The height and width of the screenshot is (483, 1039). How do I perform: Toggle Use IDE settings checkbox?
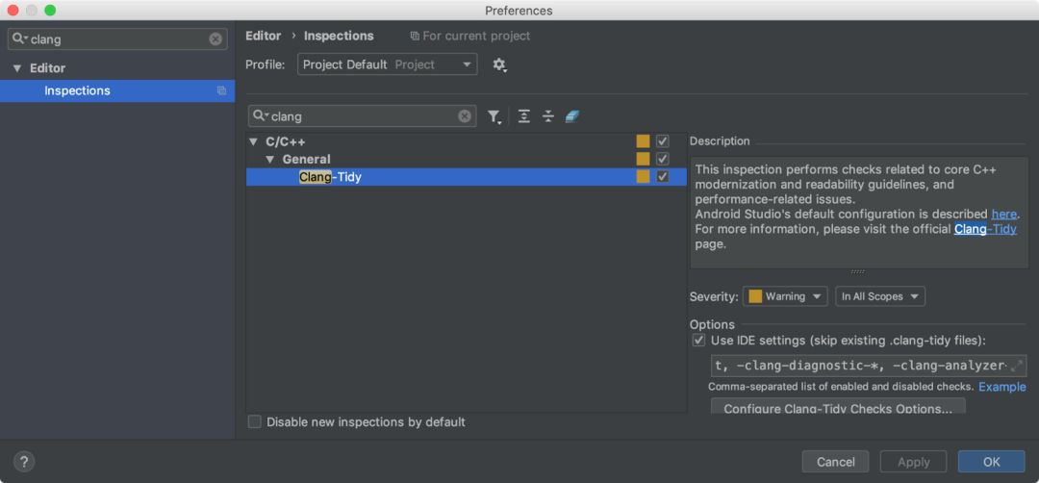[699, 341]
